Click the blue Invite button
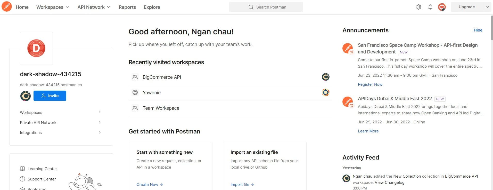 pyautogui.click(x=50, y=96)
